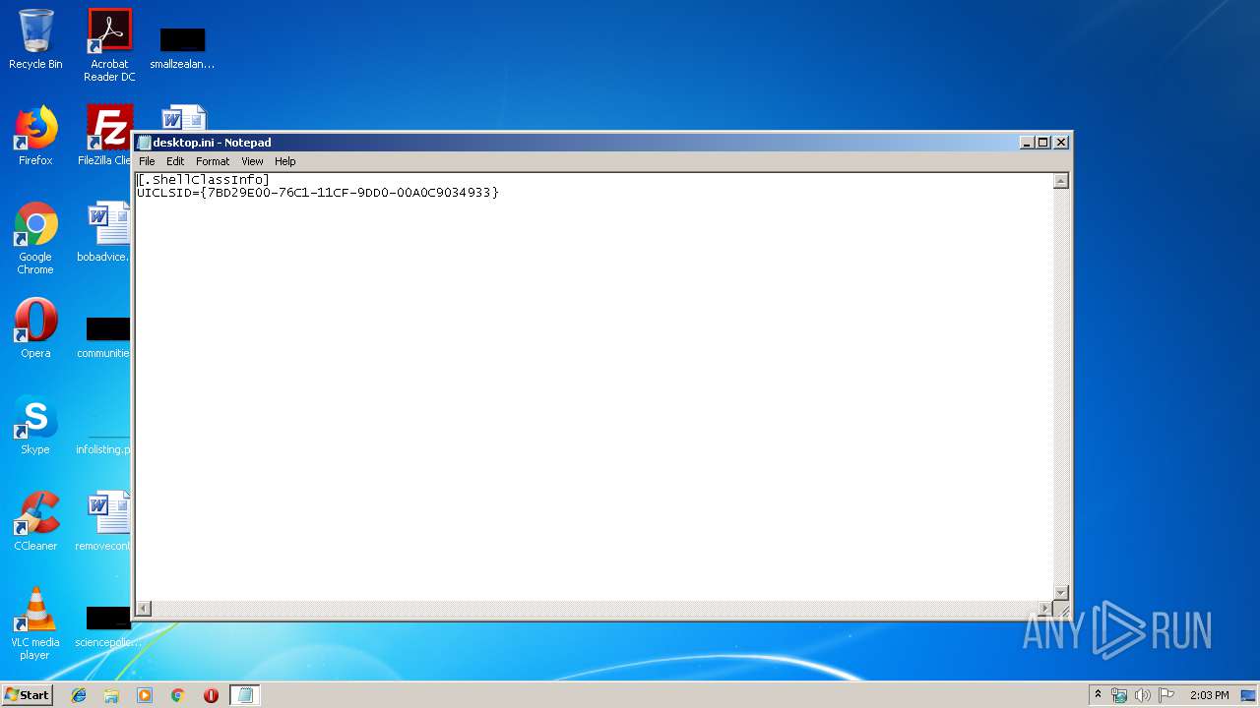Select the Firefox desktop shortcut
Image resolution: width=1260 pixels, height=708 pixels.
[35, 136]
